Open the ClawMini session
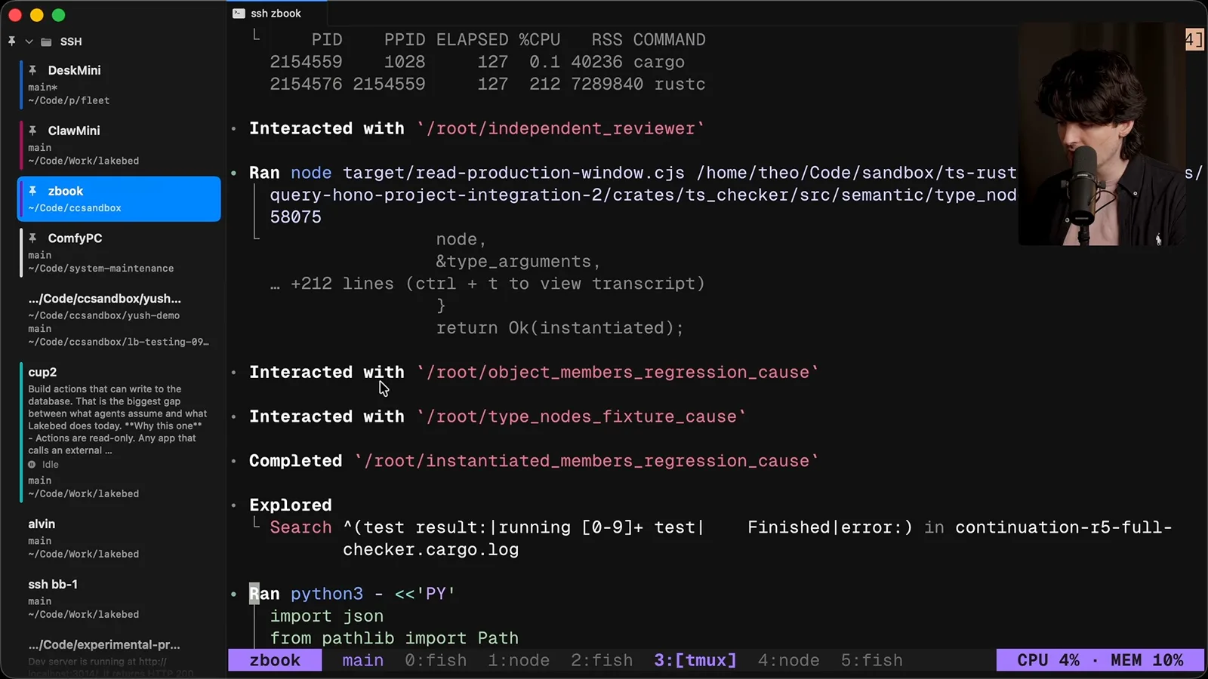Screen dimensions: 1208x679 pyautogui.click(x=119, y=145)
